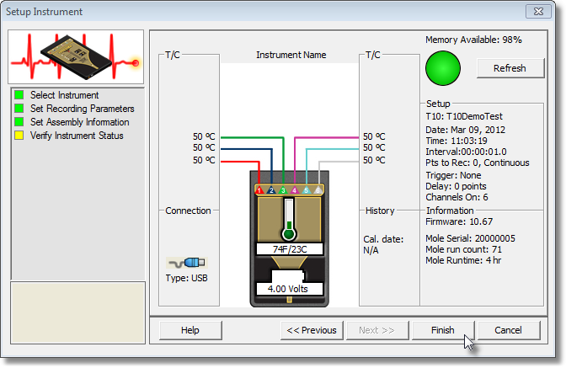Click the 74F/23C internal temperature field
This screenshot has width=566, height=368.
(x=290, y=249)
